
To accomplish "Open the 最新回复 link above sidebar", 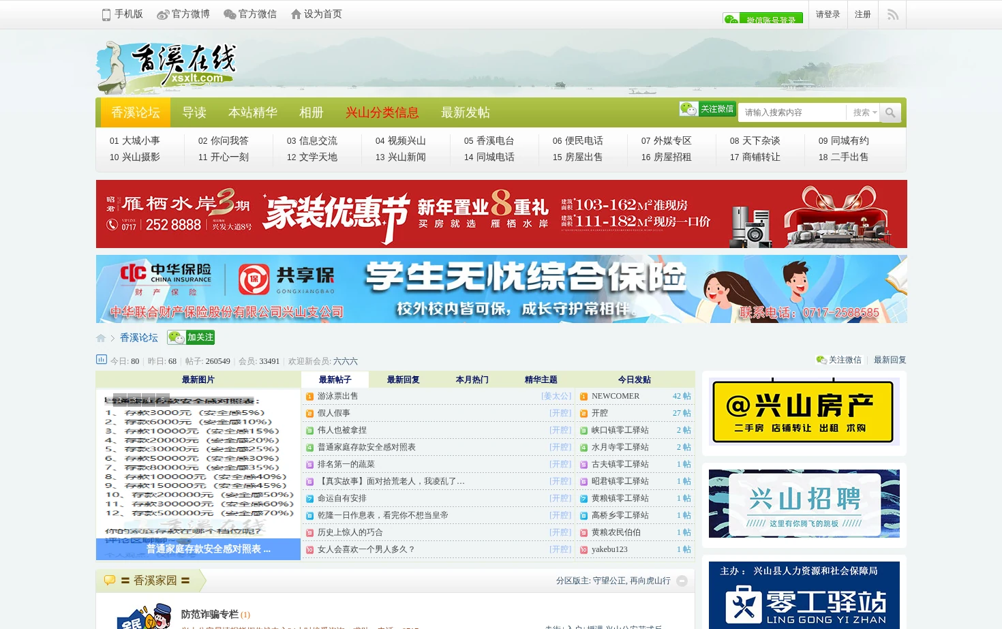I will point(890,360).
